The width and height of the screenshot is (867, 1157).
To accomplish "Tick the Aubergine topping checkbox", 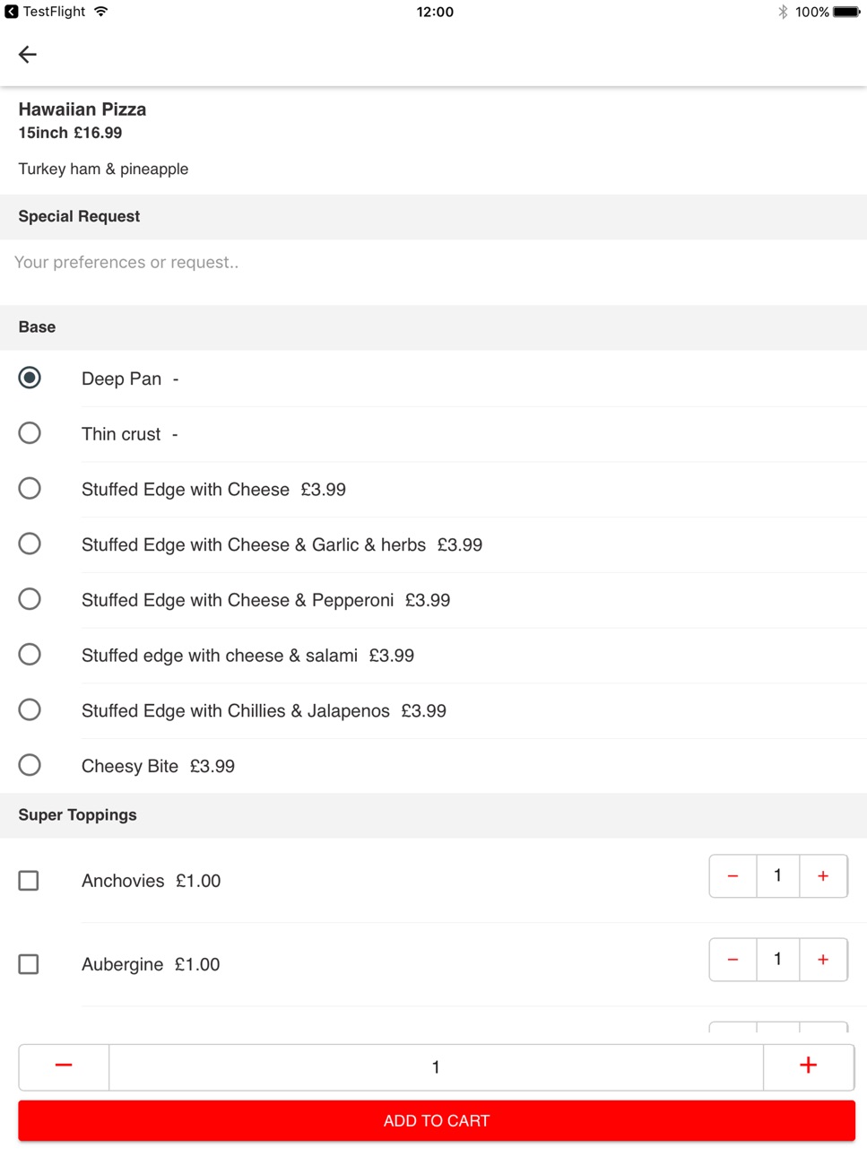I will [x=29, y=964].
